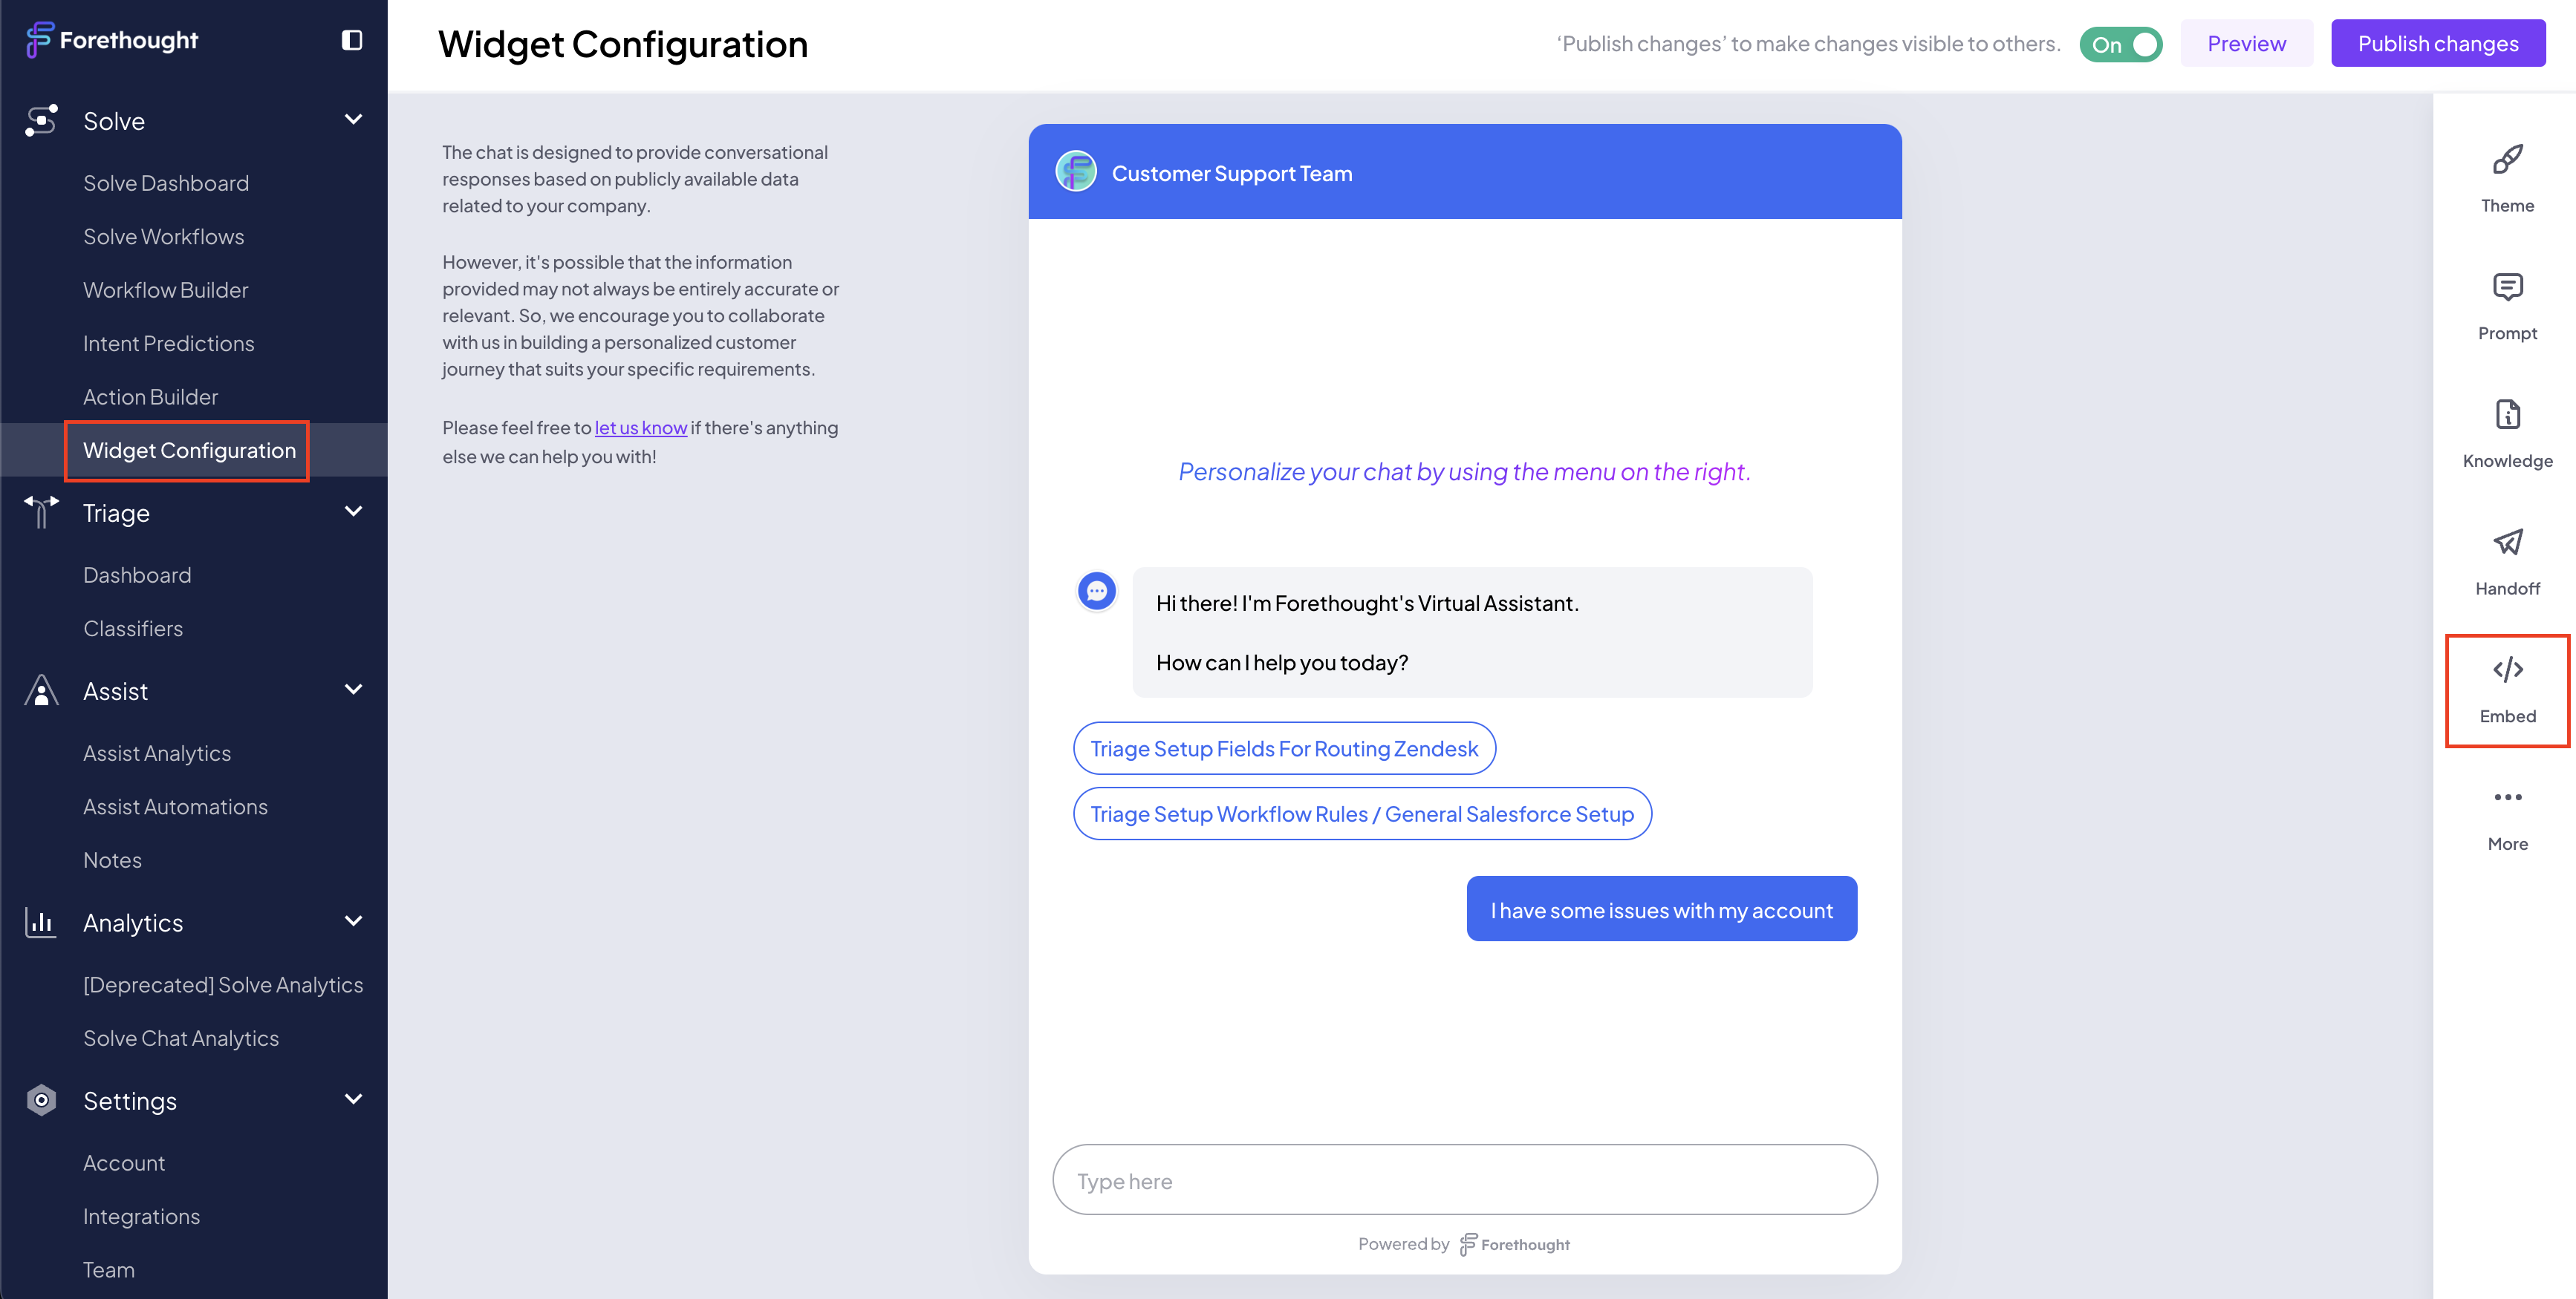Open the Embed code panel
2576x1299 pixels.
[2507, 690]
